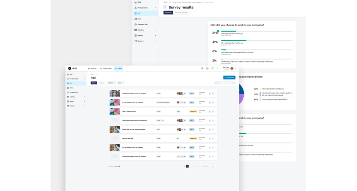Screen dimensions: 357x191
Task: Open the 'Choose what you think needs improvement' thumbnail
Action: pyautogui.click(x=115, y=129)
